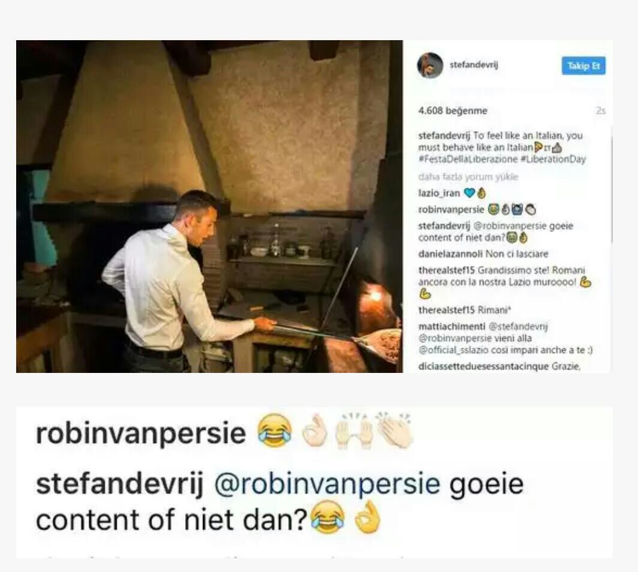Click the stefandevrij profile avatar
The image size is (638, 572).
point(430,65)
